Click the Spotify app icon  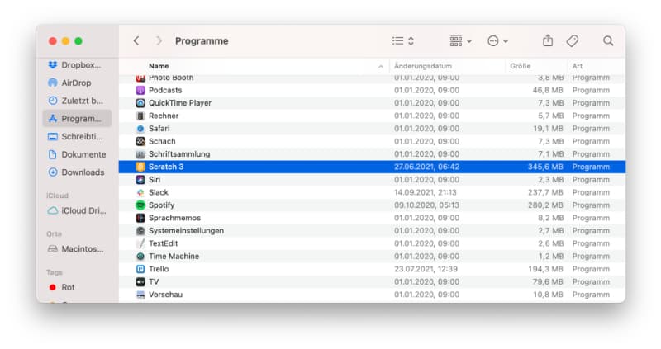click(x=140, y=205)
